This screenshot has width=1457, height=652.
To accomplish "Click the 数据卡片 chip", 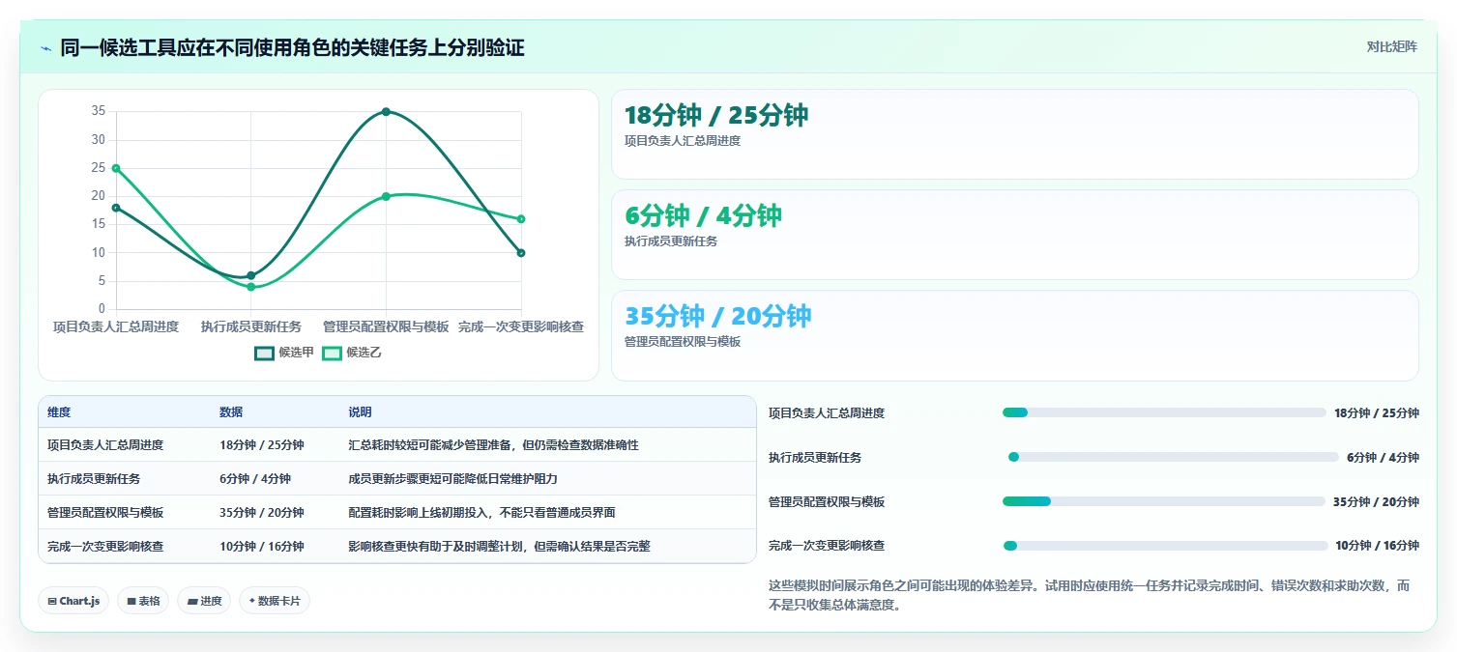I will point(275,601).
